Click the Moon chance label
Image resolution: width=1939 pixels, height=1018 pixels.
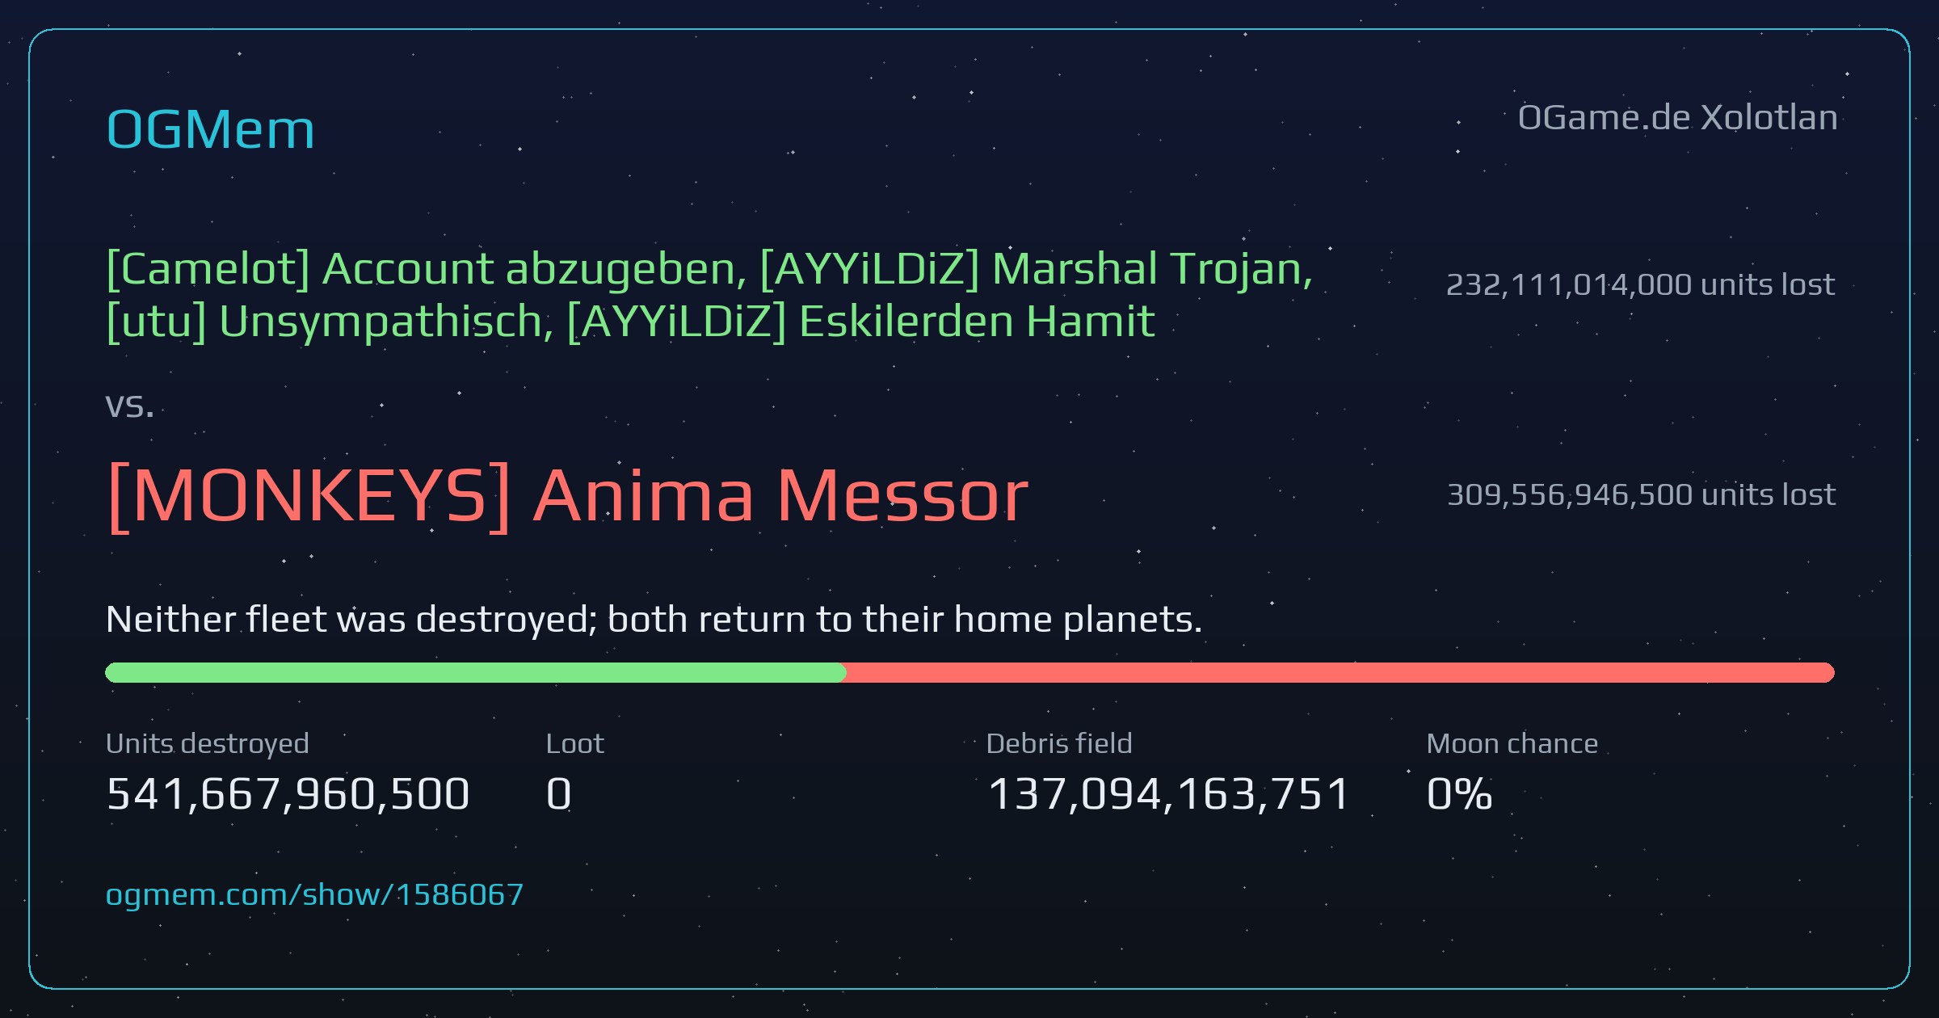click(1512, 743)
